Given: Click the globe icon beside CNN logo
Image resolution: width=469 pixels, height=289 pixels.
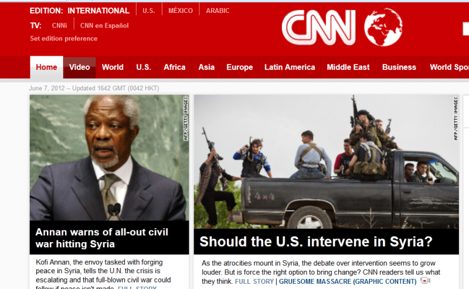Looking at the screenshot, I should pos(383,27).
